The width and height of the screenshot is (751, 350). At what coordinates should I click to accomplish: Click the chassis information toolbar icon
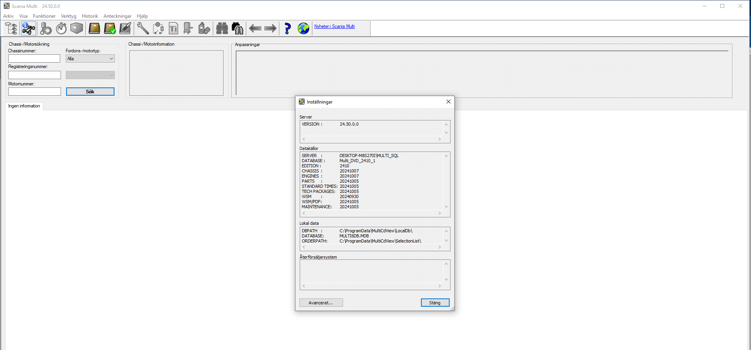coord(28,28)
